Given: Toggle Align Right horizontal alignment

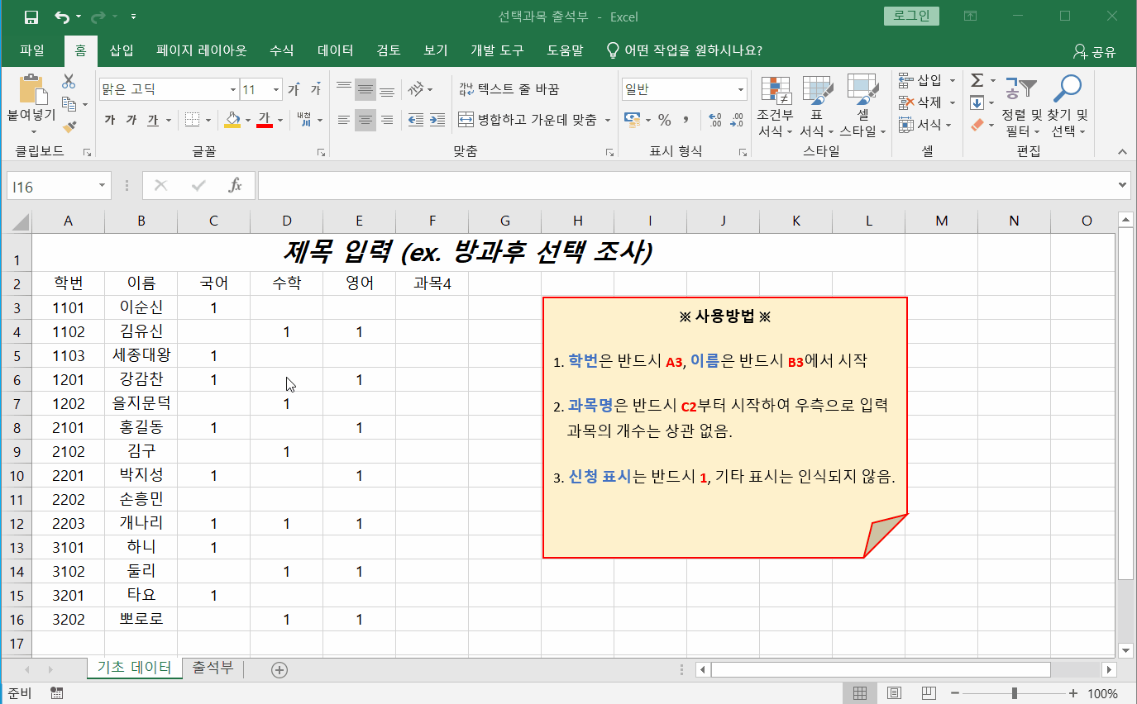Looking at the screenshot, I should click(x=387, y=120).
